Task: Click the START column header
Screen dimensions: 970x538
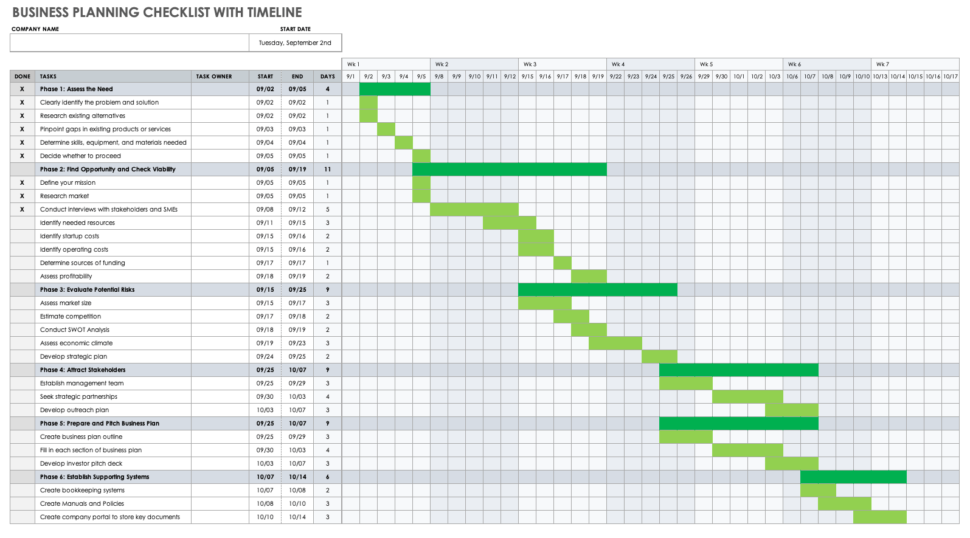Action: tap(265, 77)
